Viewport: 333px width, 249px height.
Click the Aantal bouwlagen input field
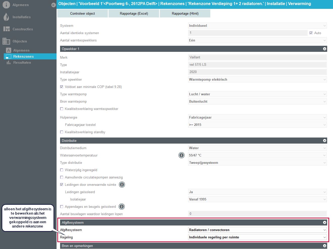tap(257, 214)
